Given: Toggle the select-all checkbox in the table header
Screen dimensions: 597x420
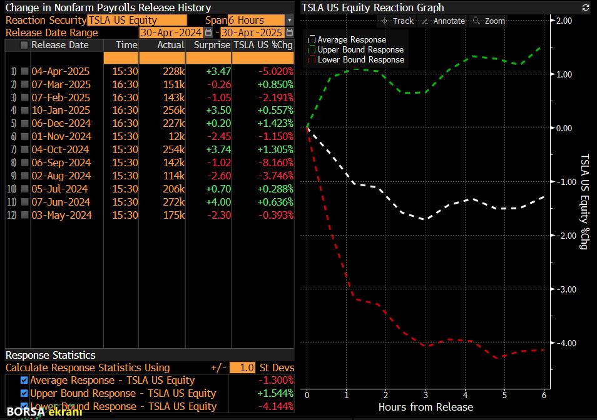Looking at the screenshot, I should pos(24,45).
